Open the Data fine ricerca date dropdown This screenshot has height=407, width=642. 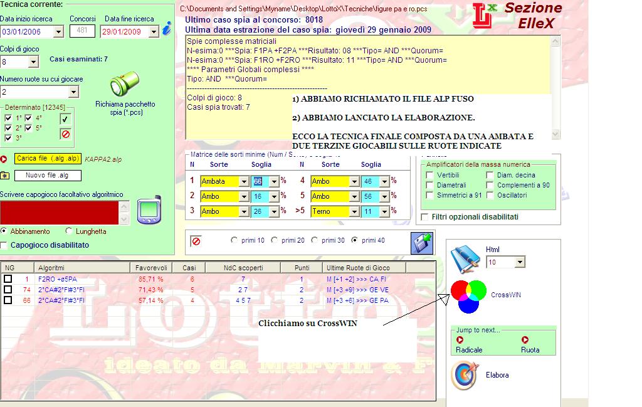154,31
